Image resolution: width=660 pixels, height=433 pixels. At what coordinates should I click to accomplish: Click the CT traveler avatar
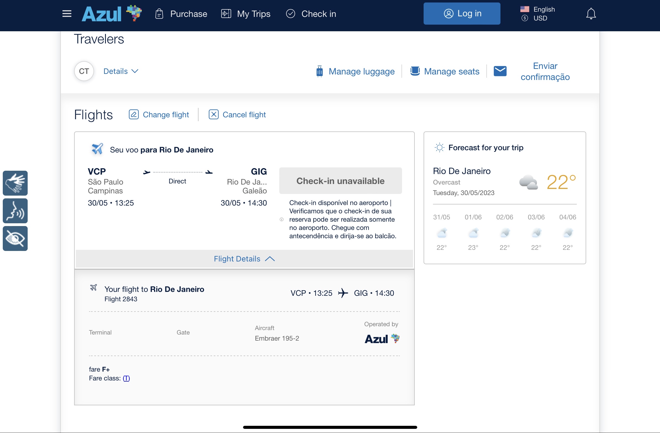click(x=84, y=71)
